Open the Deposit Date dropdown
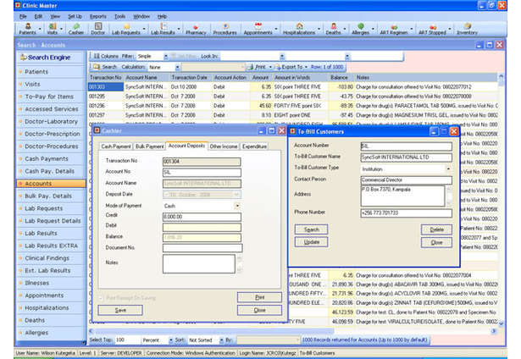This screenshot has width=521, height=359. point(237,195)
